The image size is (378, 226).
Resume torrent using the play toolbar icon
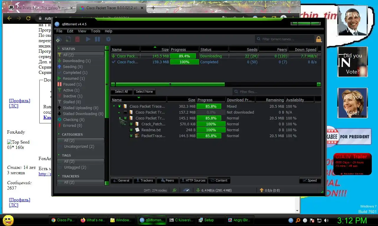pos(88,39)
